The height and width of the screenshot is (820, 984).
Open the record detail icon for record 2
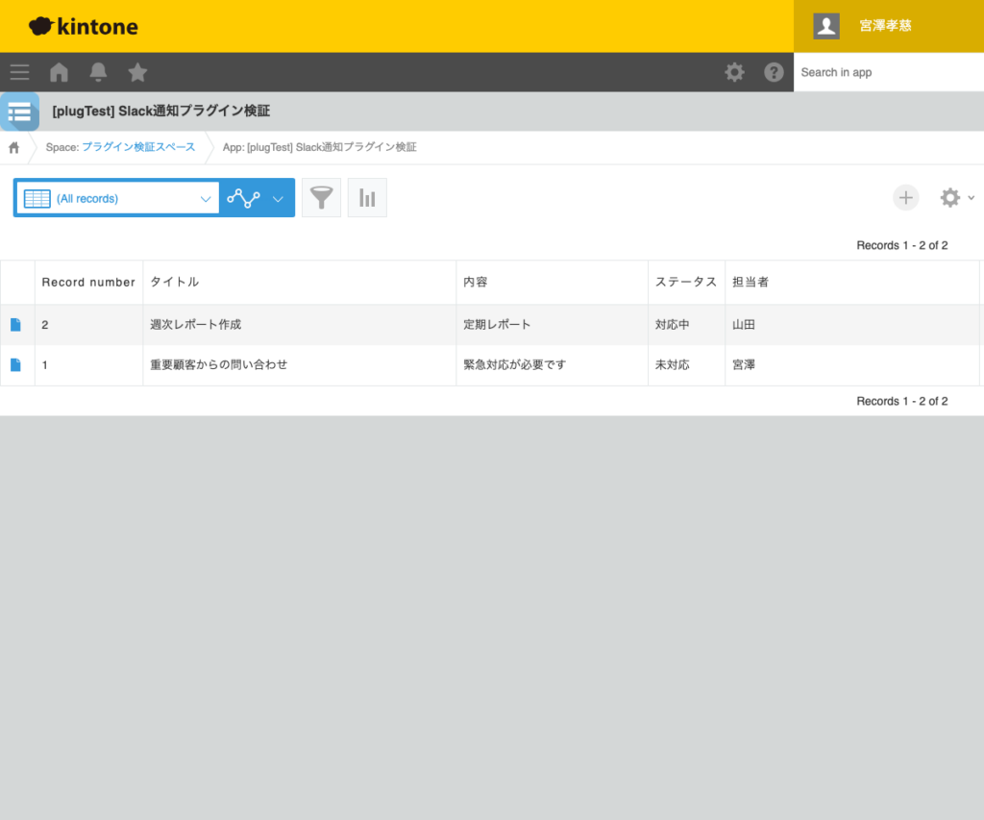pos(15,324)
